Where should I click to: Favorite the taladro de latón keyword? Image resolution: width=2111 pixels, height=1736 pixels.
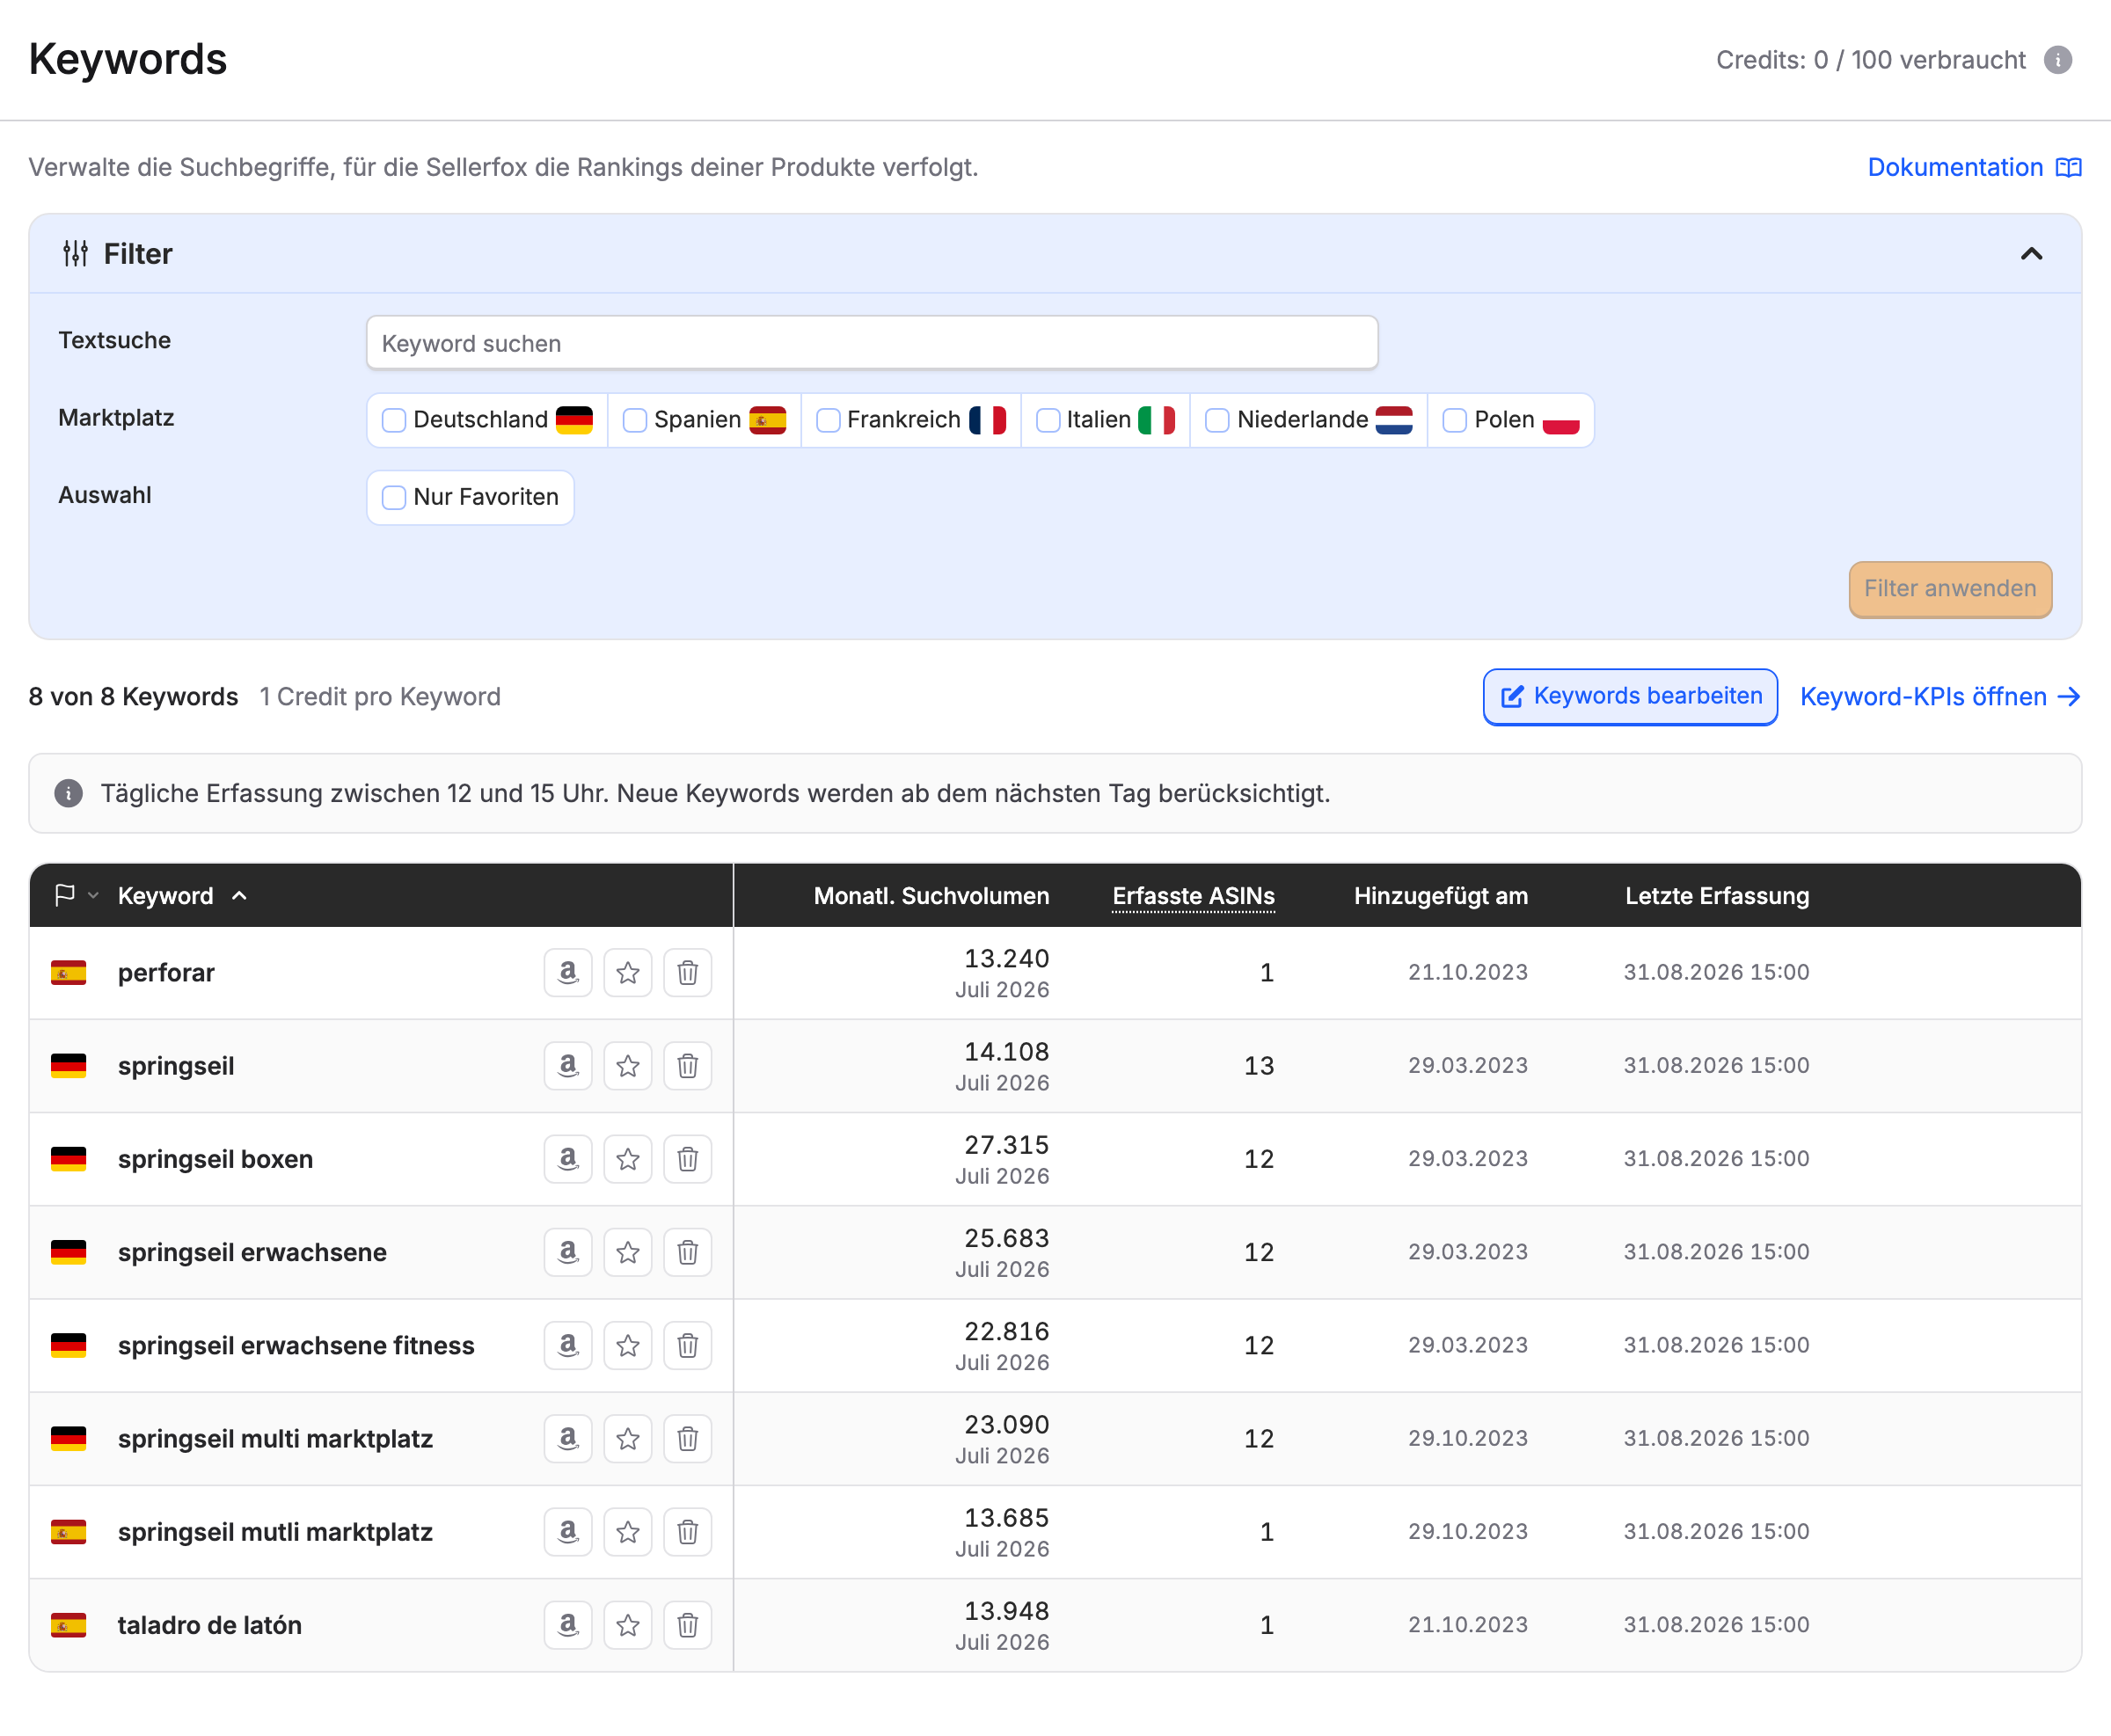tap(628, 1624)
